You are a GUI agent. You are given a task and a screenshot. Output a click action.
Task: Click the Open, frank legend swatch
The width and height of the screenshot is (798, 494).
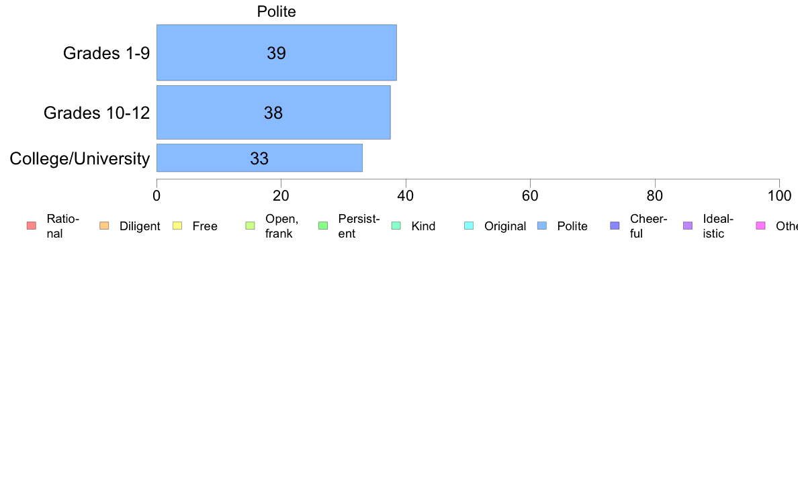(250, 226)
